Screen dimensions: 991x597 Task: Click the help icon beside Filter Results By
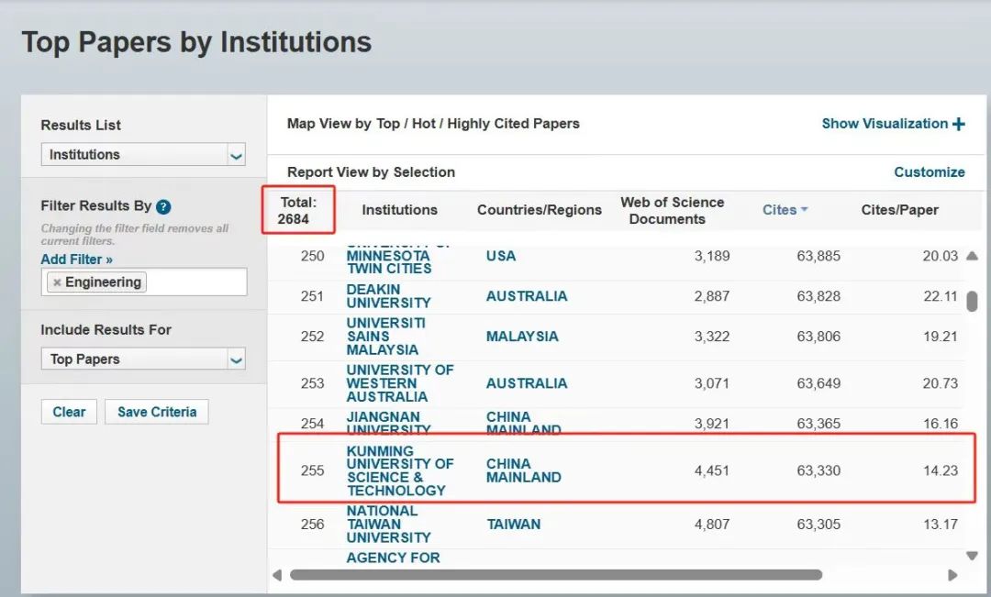pyautogui.click(x=163, y=206)
